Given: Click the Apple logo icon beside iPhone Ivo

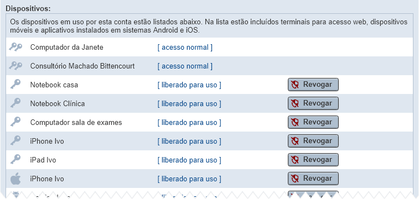Looking at the screenshot, I should tap(15, 179).
